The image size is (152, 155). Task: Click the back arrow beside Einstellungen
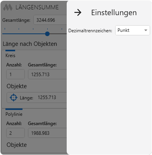[x=78, y=12]
